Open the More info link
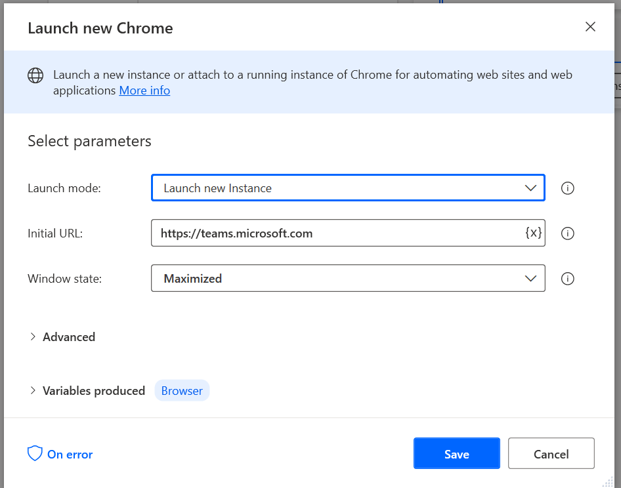 pos(144,91)
